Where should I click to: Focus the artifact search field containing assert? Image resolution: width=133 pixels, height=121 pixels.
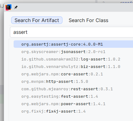(x=71, y=32)
